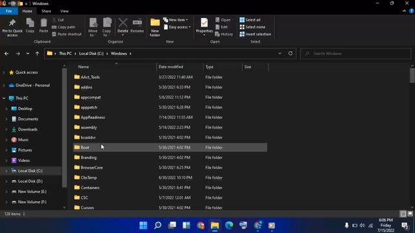
Task: Click the Open ribbon command
Action: [x=223, y=20]
